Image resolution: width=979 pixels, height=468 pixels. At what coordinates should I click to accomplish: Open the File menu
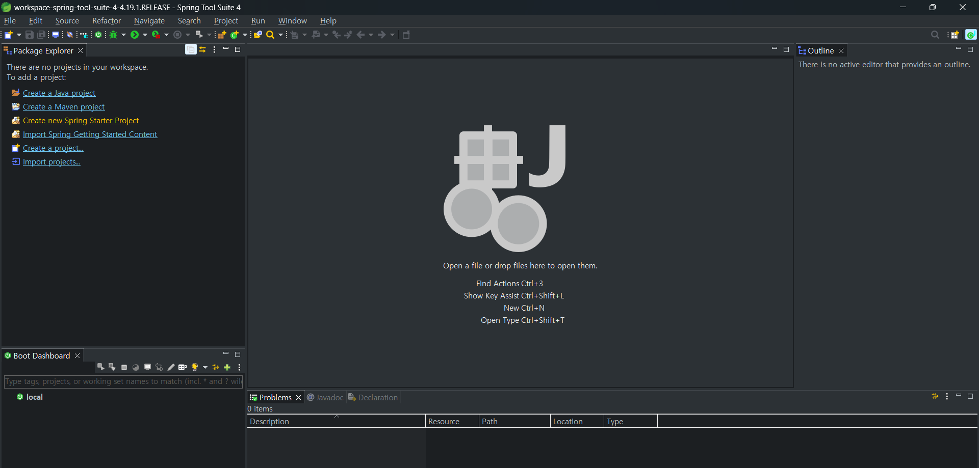click(x=10, y=21)
